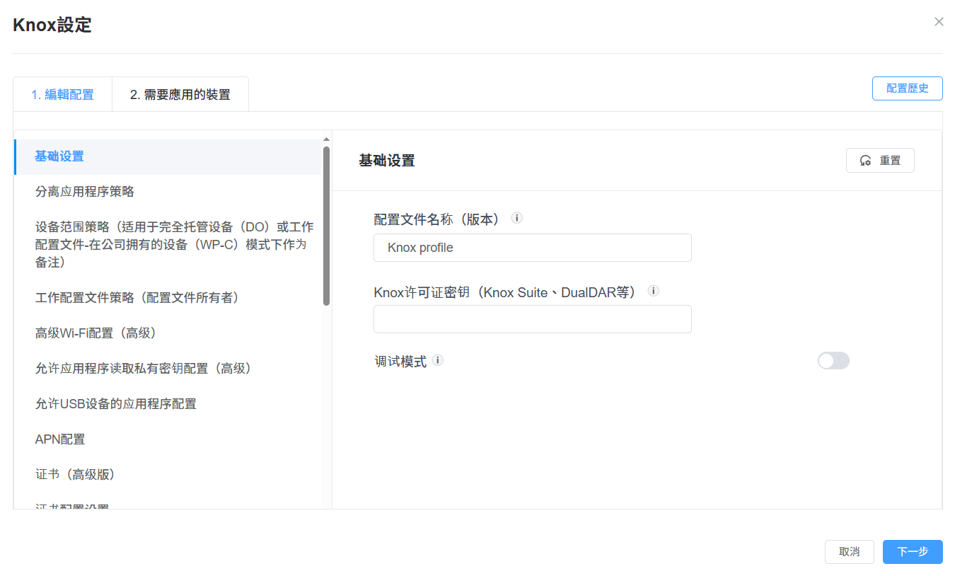Click 取消 to cancel
The height and width of the screenshot is (576, 955).
coord(850,552)
